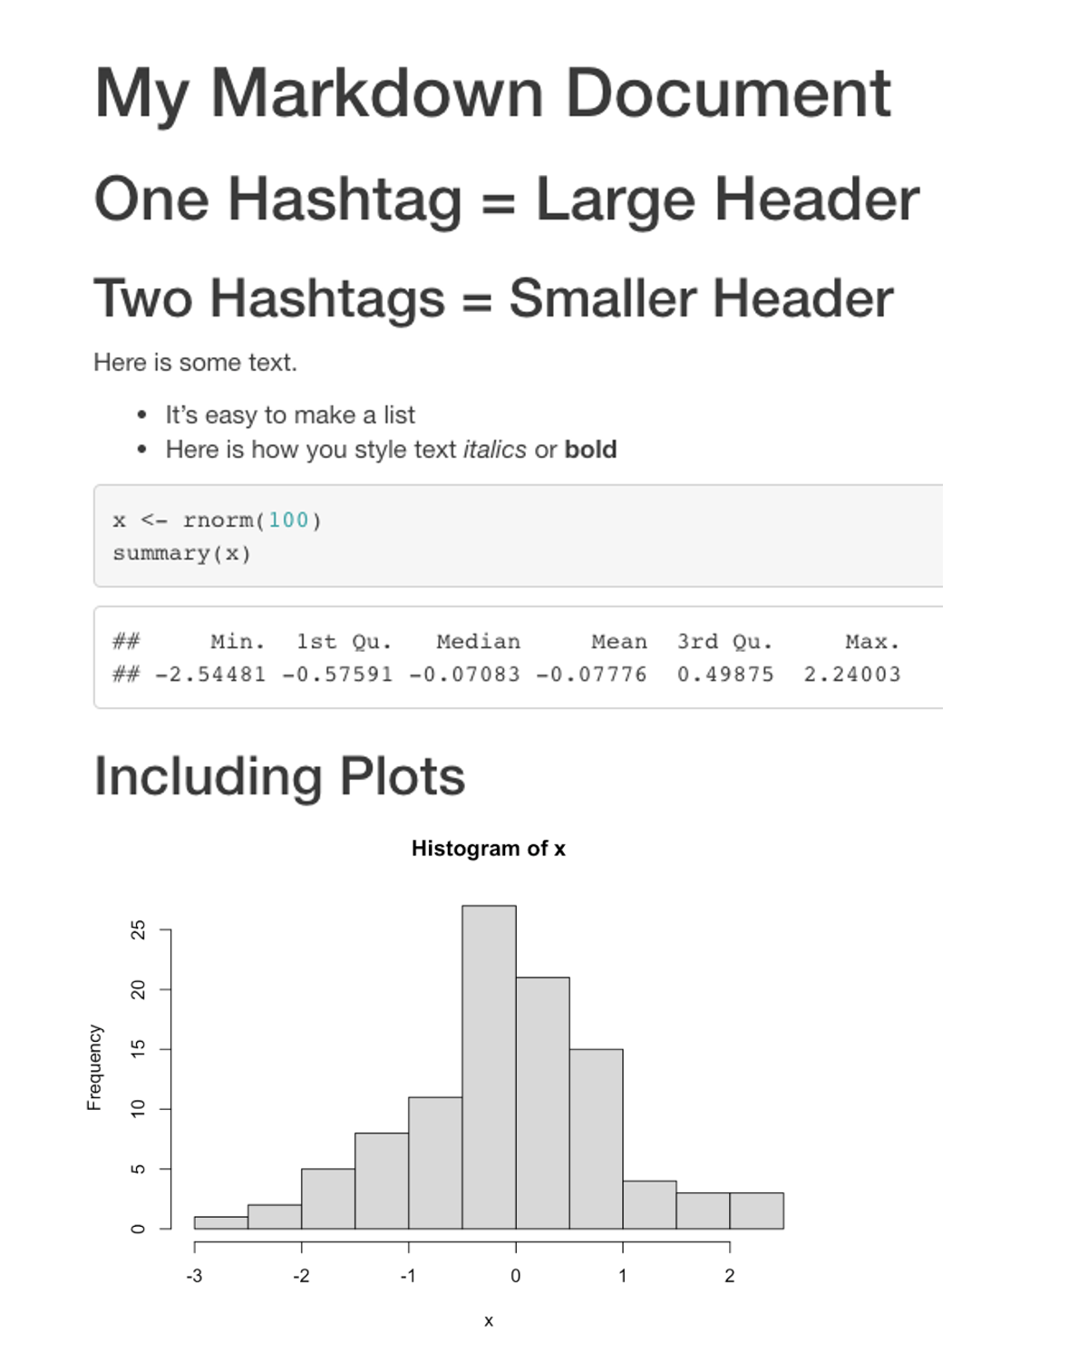Click the bold word "bold" in the list
This screenshot has height=1362, width=1088.
click(x=590, y=450)
